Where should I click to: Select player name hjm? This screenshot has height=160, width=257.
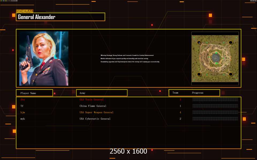point(22,112)
